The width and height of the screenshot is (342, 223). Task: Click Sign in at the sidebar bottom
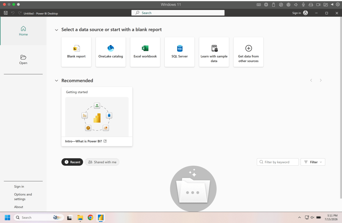tap(19, 186)
